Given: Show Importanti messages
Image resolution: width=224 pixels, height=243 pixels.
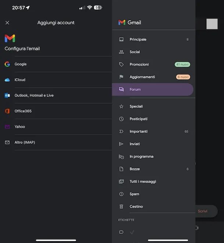Looking at the screenshot, I should [x=138, y=132].
